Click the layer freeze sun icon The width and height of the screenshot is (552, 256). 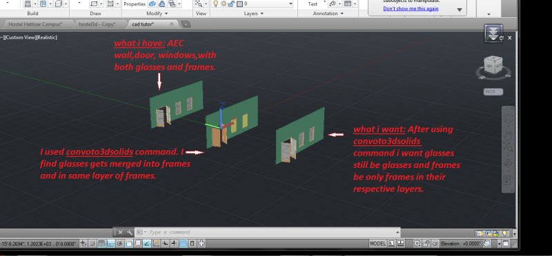(x=224, y=4)
